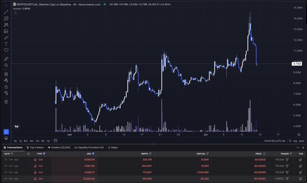The image size is (307, 183).
Task: Open the USD column filter
Action: [93, 154]
